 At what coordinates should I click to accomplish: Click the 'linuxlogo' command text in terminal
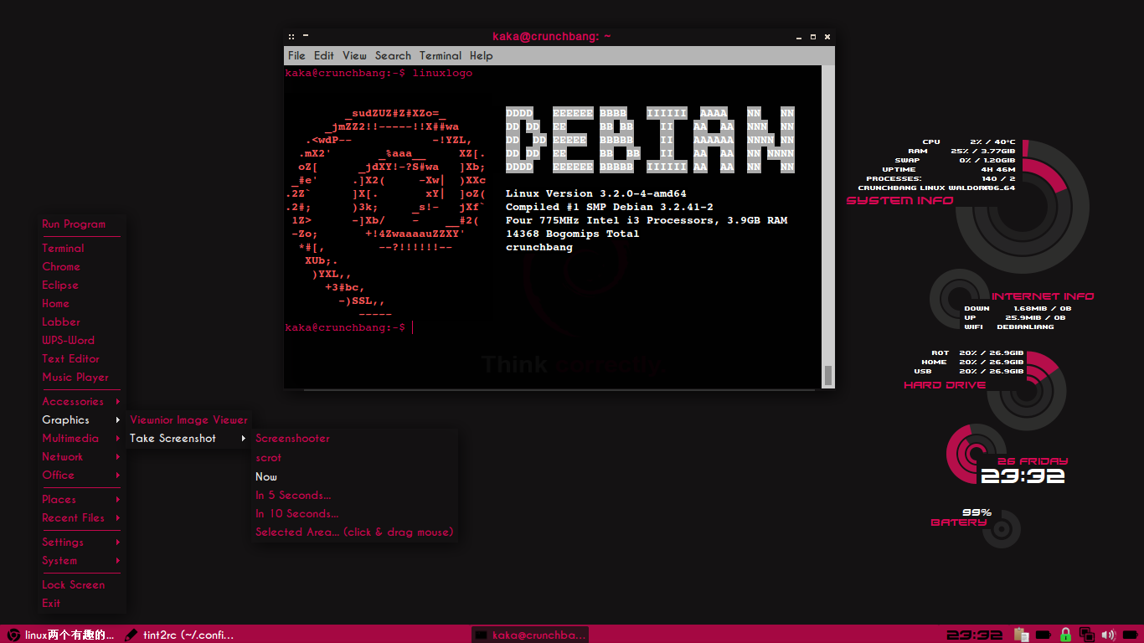pyautogui.click(x=442, y=73)
